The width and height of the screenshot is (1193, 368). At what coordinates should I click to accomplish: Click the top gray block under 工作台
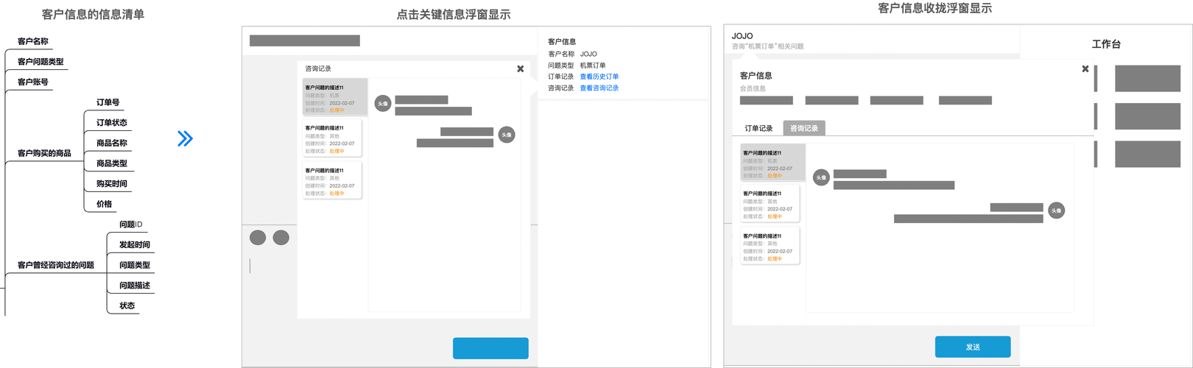click(1147, 78)
